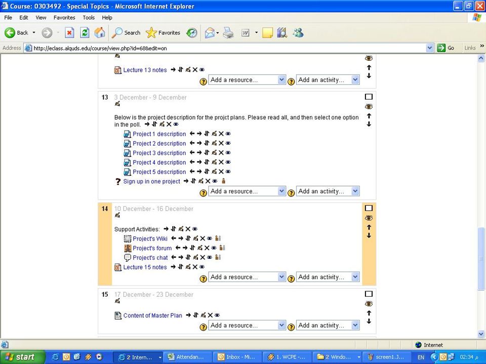Image resolution: width=486 pixels, height=364 pixels.
Task: Open Project 2 description link
Action: coord(159,143)
